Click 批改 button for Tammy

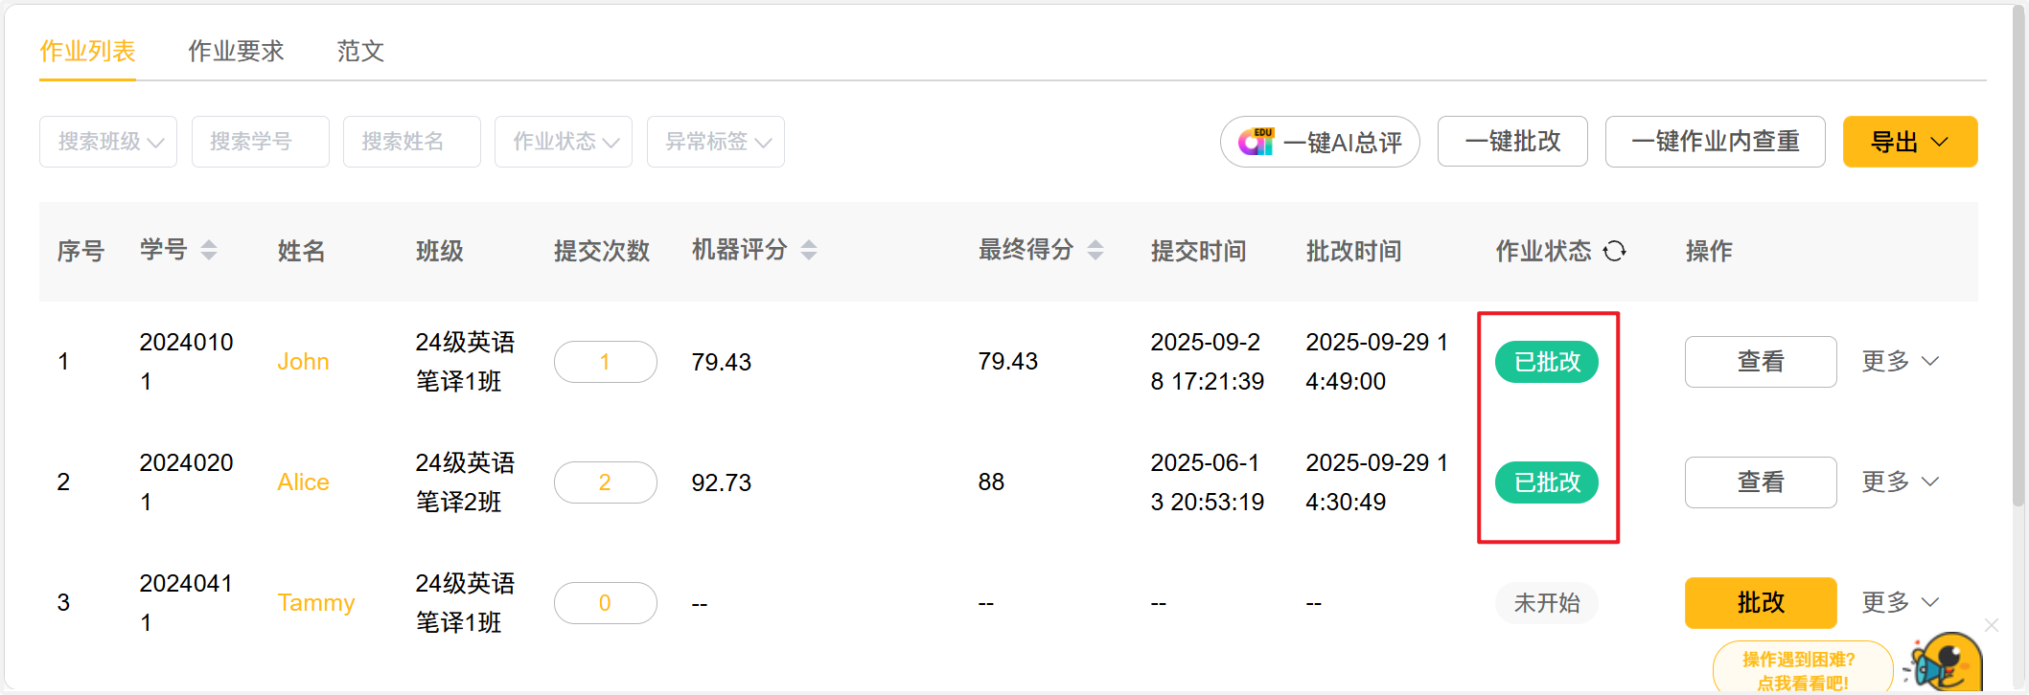pos(1760,602)
